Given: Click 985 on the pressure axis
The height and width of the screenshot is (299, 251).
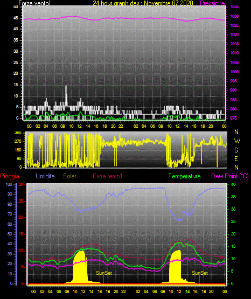Looking at the screenshot, I should 233,100.
